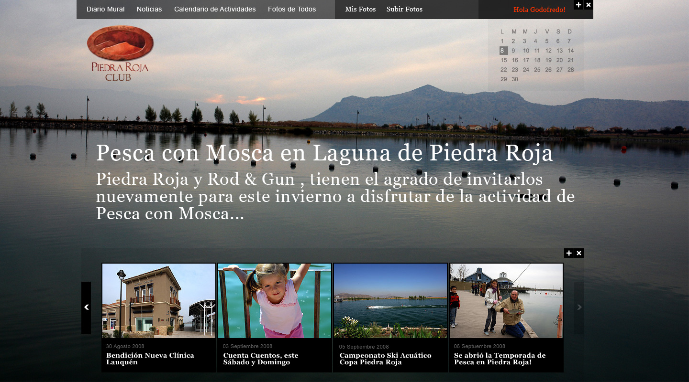Click the Piedra Roja Club logo

(120, 53)
